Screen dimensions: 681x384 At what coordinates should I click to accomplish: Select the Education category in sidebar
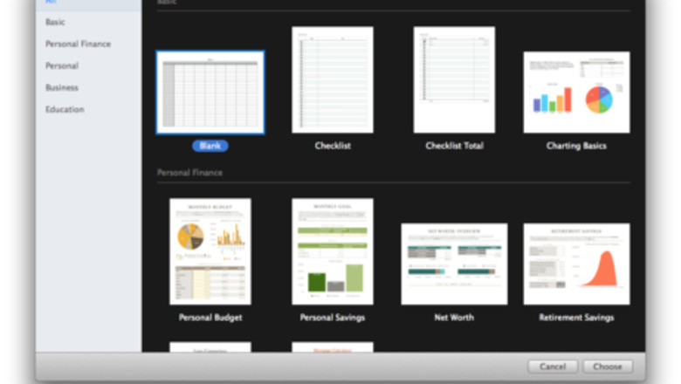[x=65, y=109]
